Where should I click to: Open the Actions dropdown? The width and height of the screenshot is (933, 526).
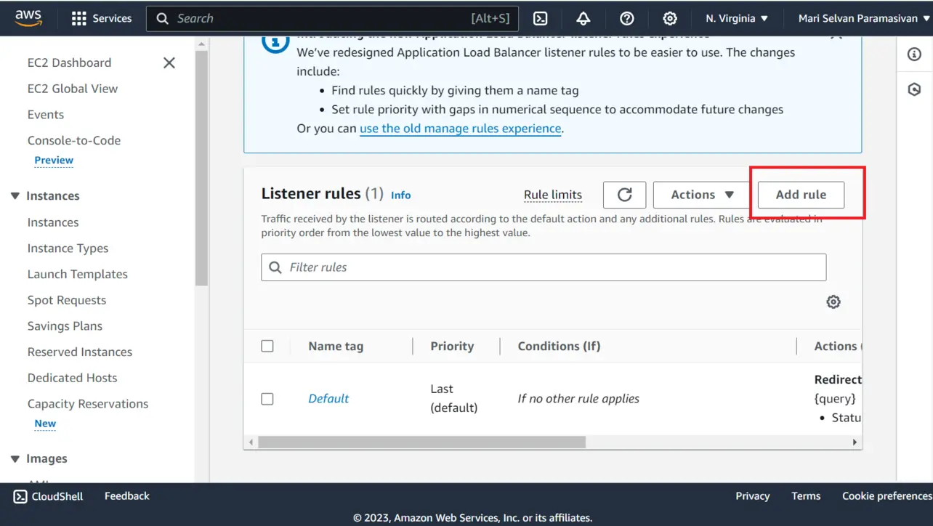click(x=702, y=195)
